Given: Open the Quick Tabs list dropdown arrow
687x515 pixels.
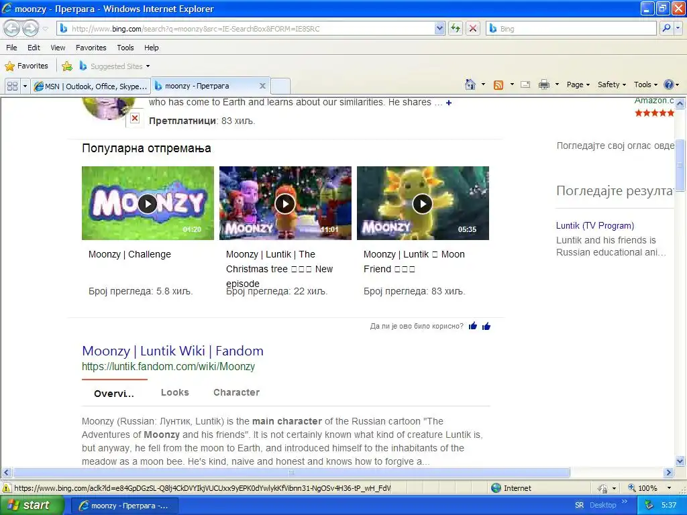Looking at the screenshot, I should (x=25, y=86).
